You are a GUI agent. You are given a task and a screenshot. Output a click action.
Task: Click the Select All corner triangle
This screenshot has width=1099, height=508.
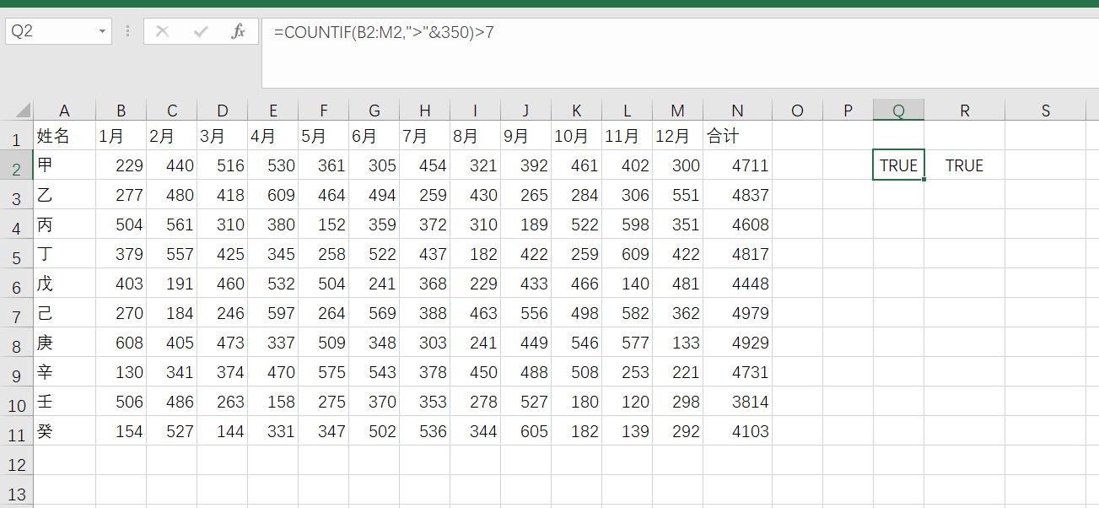pos(22,111)
